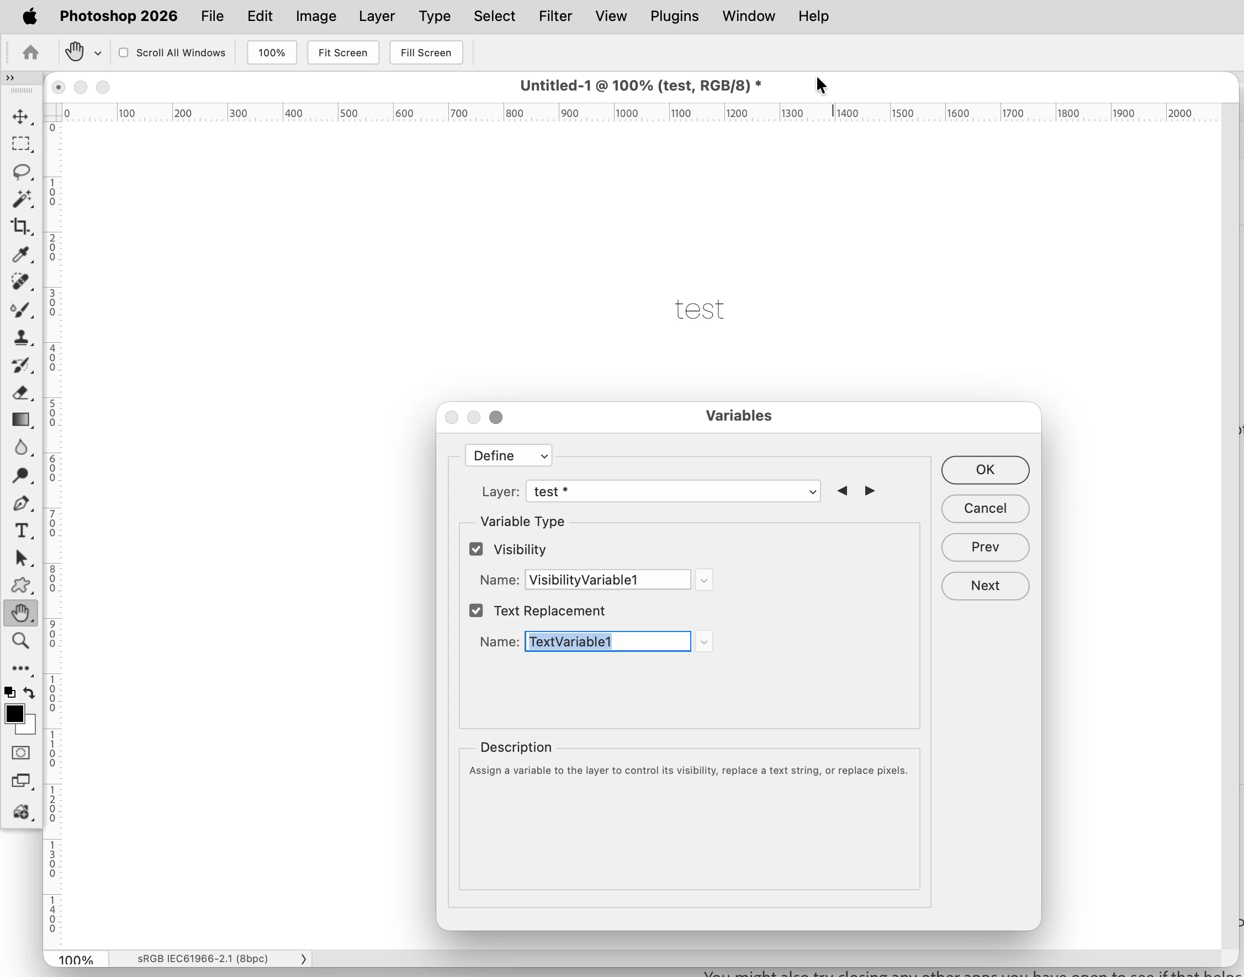The image size is (1244, 977).
Task: Select the Eyedropper tool
Action: click(20, 254)
